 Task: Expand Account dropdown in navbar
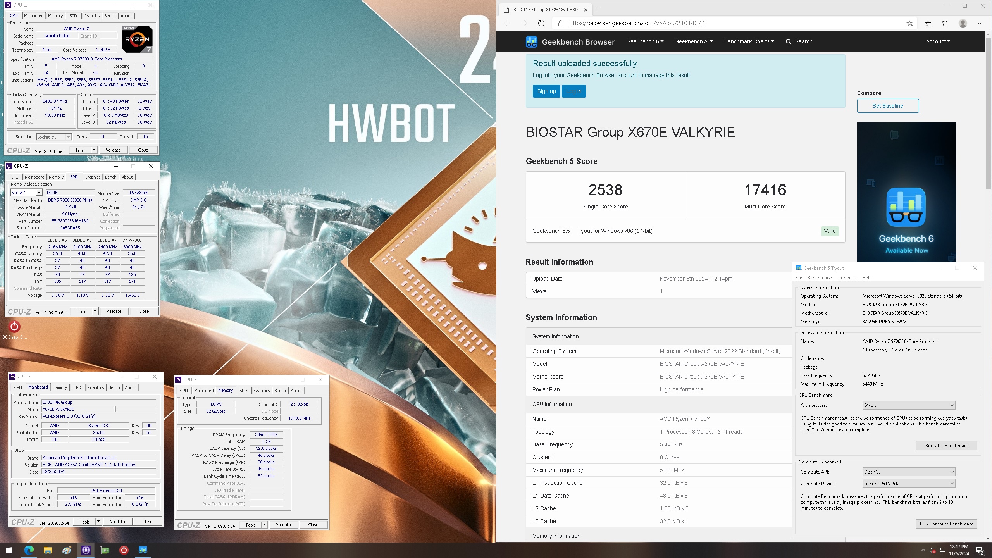click(938, 41)
